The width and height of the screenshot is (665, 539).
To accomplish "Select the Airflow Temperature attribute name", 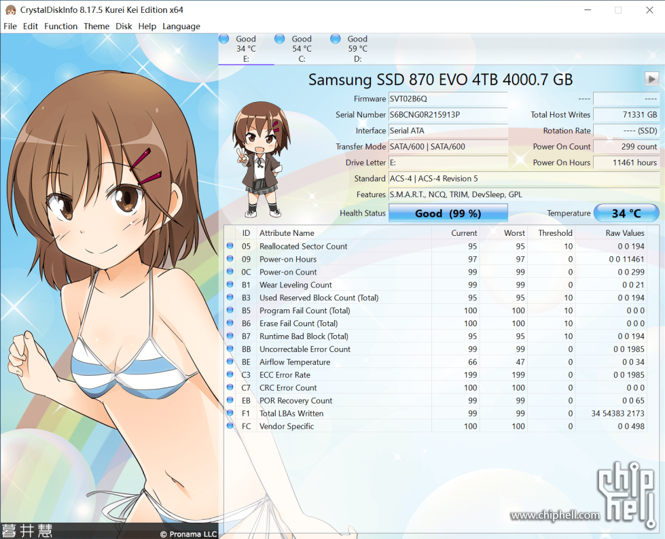I will [295, 362].
